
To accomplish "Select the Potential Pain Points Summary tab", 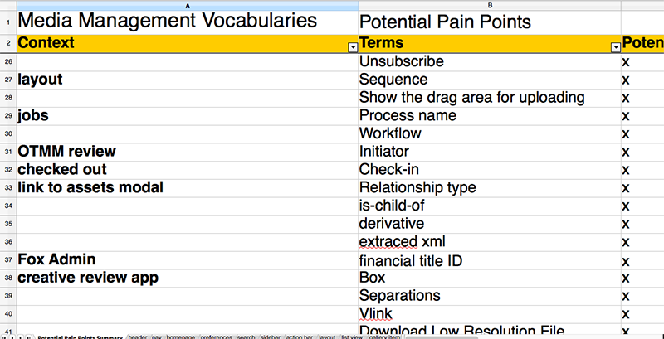I will pyautogui.click(x=80, y=336).
